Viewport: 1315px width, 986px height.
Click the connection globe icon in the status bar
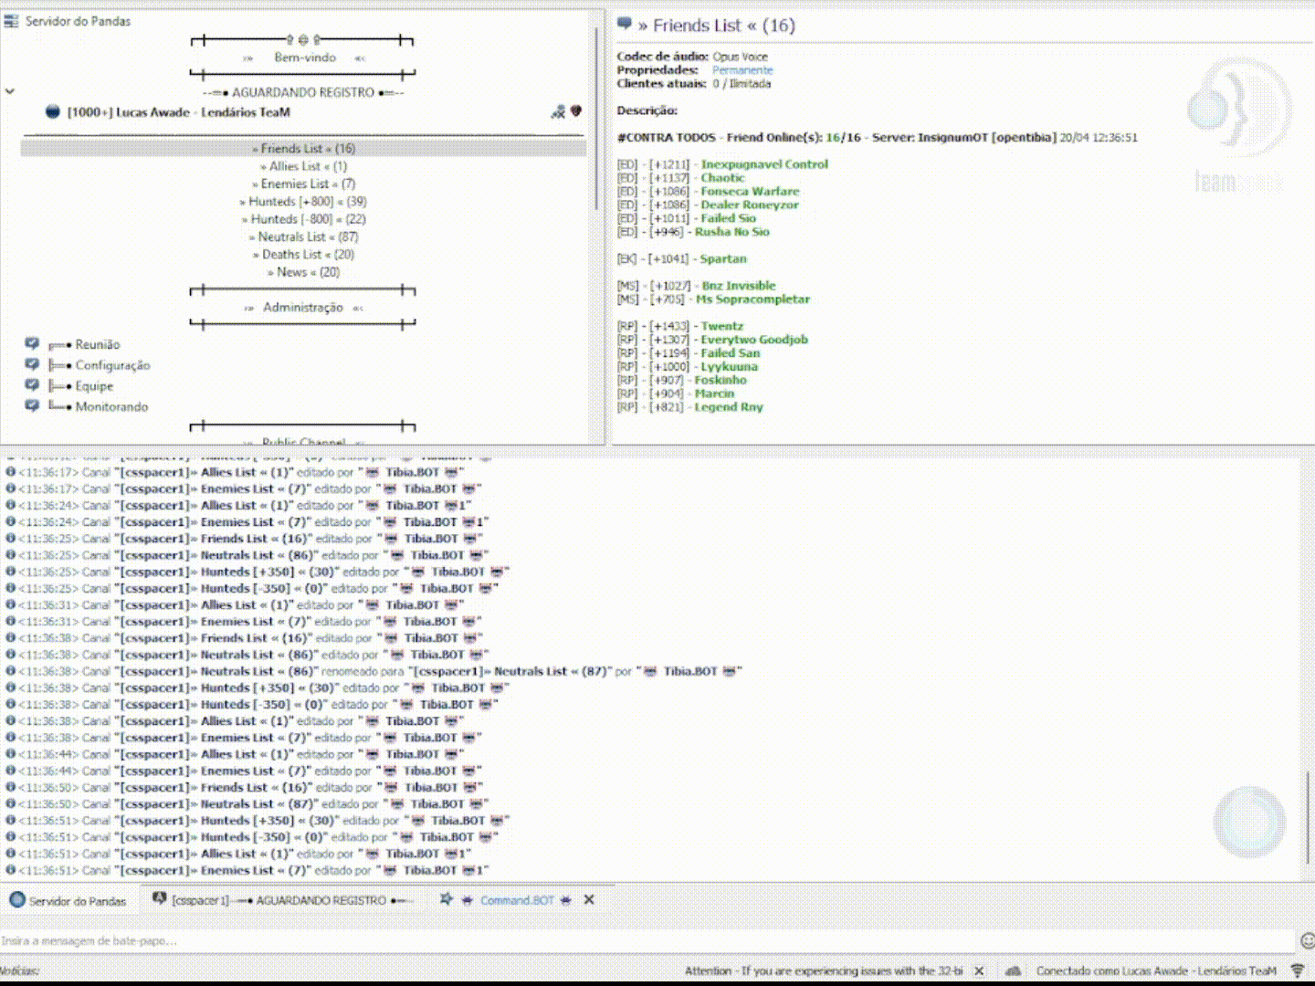pyautogui.click(x=1012, y=970)
